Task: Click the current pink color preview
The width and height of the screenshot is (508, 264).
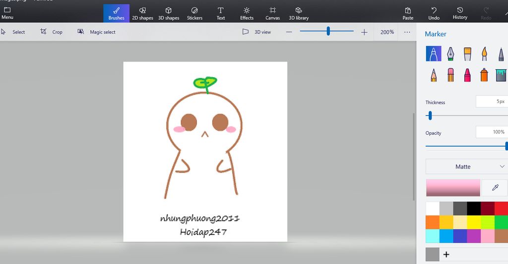Action: click(x=453, y=188)
